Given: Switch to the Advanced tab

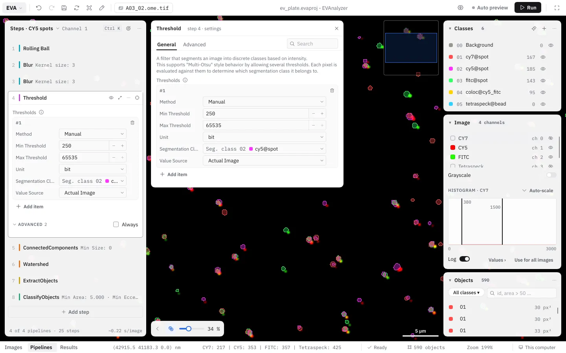Looking at the screenshot, I should (x=194, y=44).
